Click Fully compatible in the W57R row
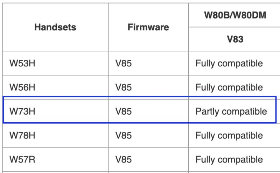 tap(229, 160)
